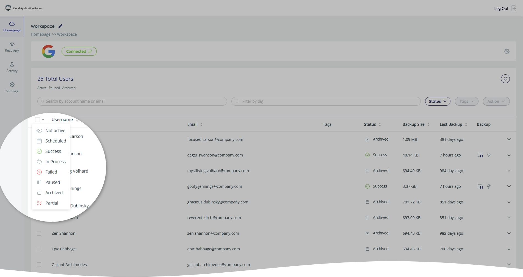Image resolution: width=523 pixels, height=277 pixels.
Task: Open workspace gear settings icon
Action: point(507,51)
